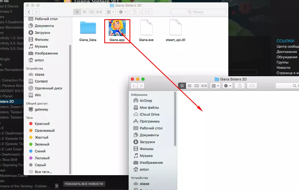
Task: Select steam_api.dll file icon
Action: pos(175,27)
